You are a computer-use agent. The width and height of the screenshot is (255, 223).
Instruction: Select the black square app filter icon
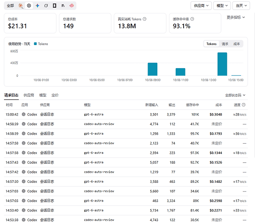coord(54,6)
